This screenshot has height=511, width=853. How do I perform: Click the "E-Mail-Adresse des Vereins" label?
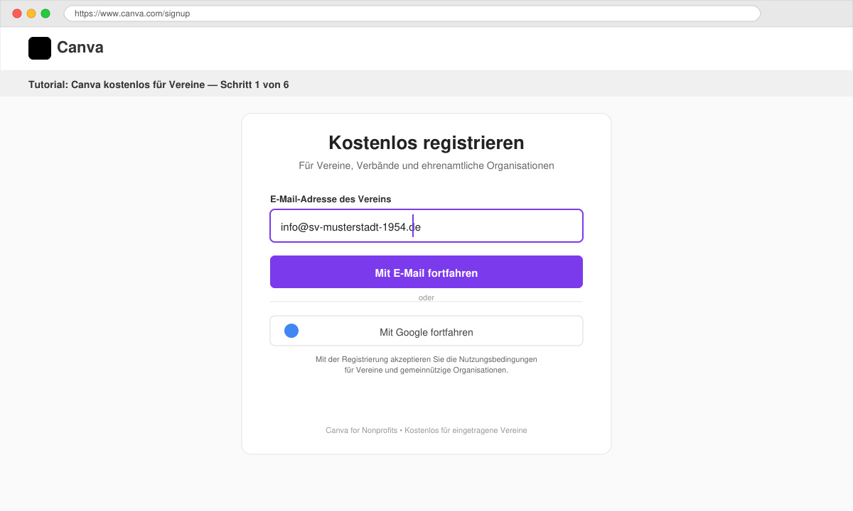point(331,199)
